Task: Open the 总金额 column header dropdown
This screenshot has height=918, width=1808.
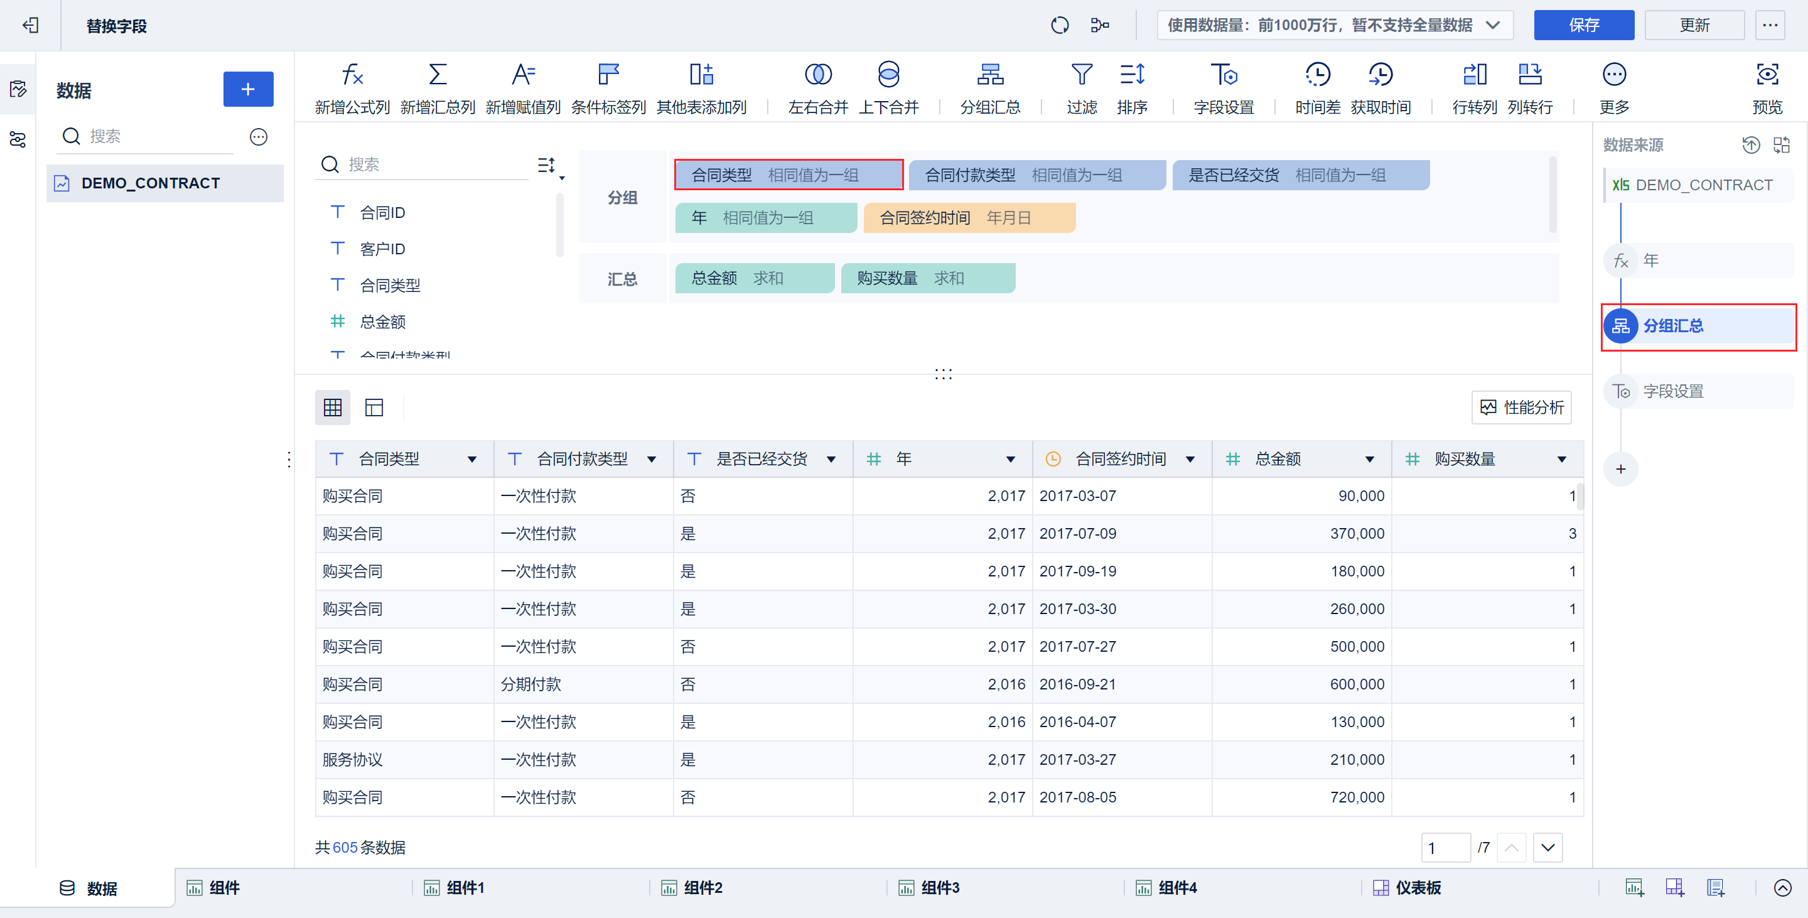Action: click(x=1369, y=460)
